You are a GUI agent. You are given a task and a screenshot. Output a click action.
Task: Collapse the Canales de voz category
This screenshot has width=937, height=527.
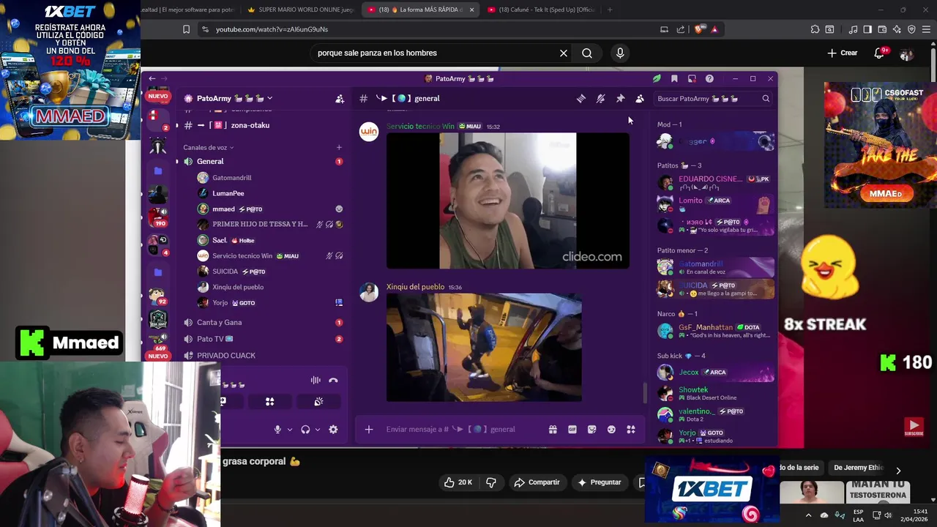pyautogui.click(x=209, y=148)
